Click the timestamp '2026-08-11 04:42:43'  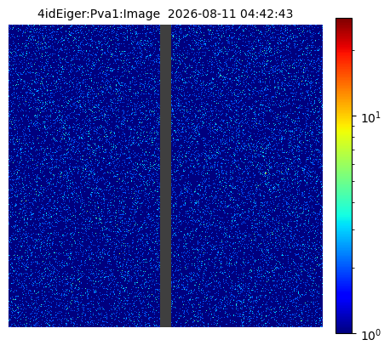(x=230, y=14)
